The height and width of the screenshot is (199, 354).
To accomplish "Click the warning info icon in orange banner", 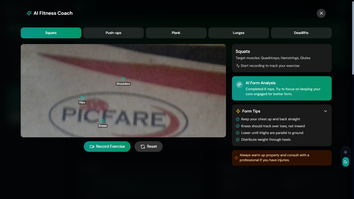I will 236,158.
